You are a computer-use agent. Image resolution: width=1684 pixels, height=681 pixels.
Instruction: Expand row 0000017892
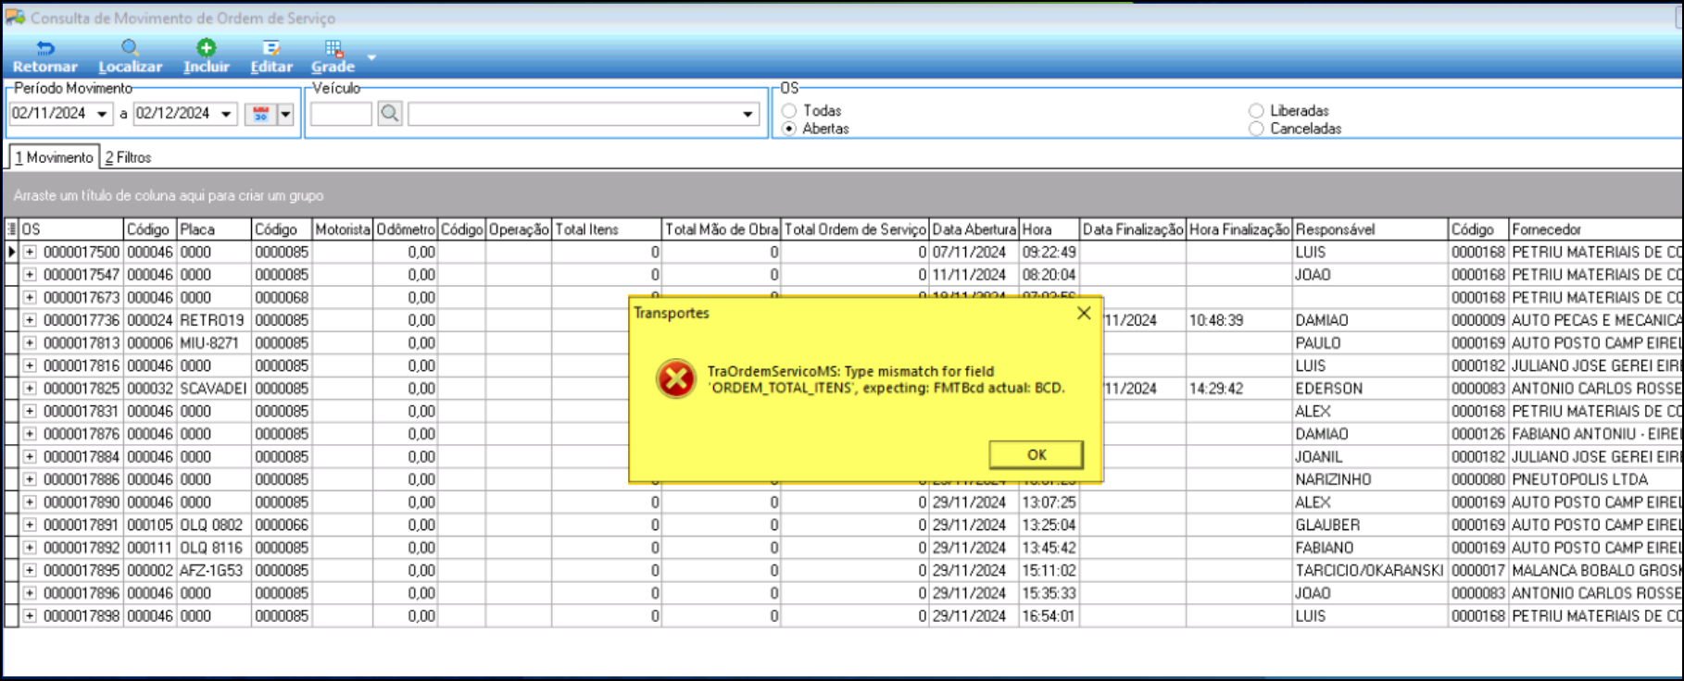[30, 548]
